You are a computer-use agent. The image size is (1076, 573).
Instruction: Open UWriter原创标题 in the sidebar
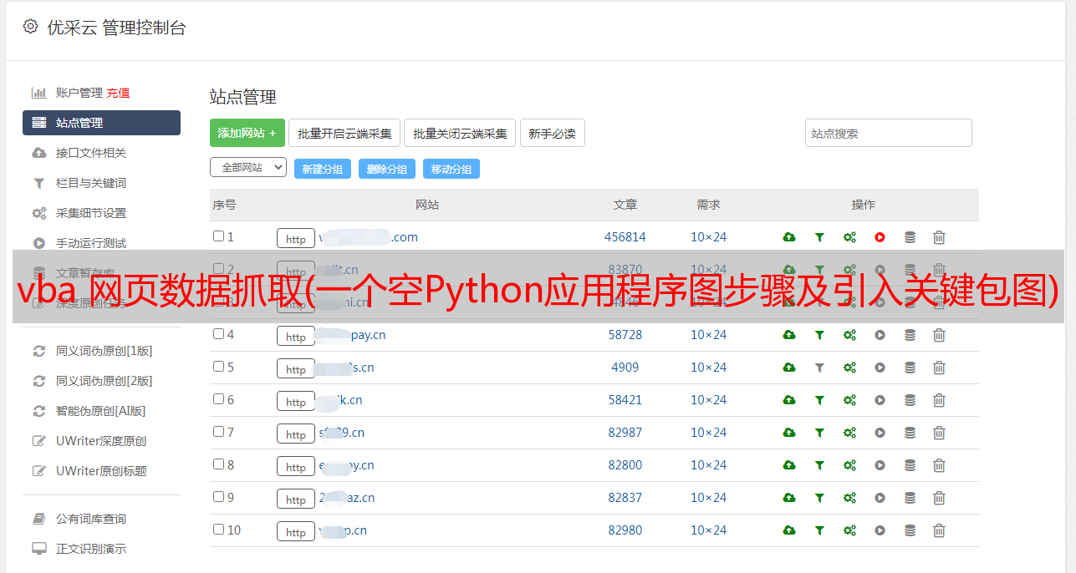pyautogui.click(x=101, y=471)
